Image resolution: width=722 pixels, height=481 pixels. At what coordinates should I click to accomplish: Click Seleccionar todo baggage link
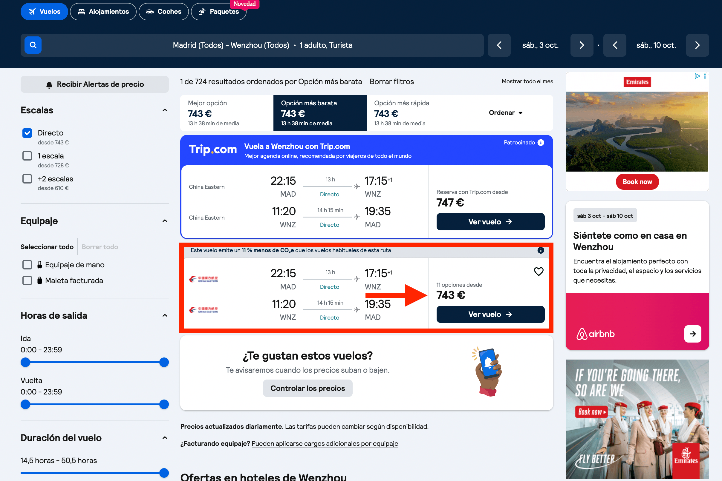(x=47, y=247)
